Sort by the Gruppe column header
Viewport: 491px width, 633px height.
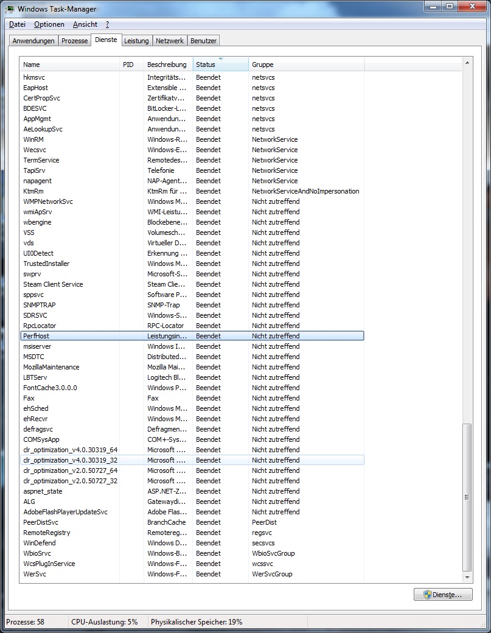[x=307, y=65]
